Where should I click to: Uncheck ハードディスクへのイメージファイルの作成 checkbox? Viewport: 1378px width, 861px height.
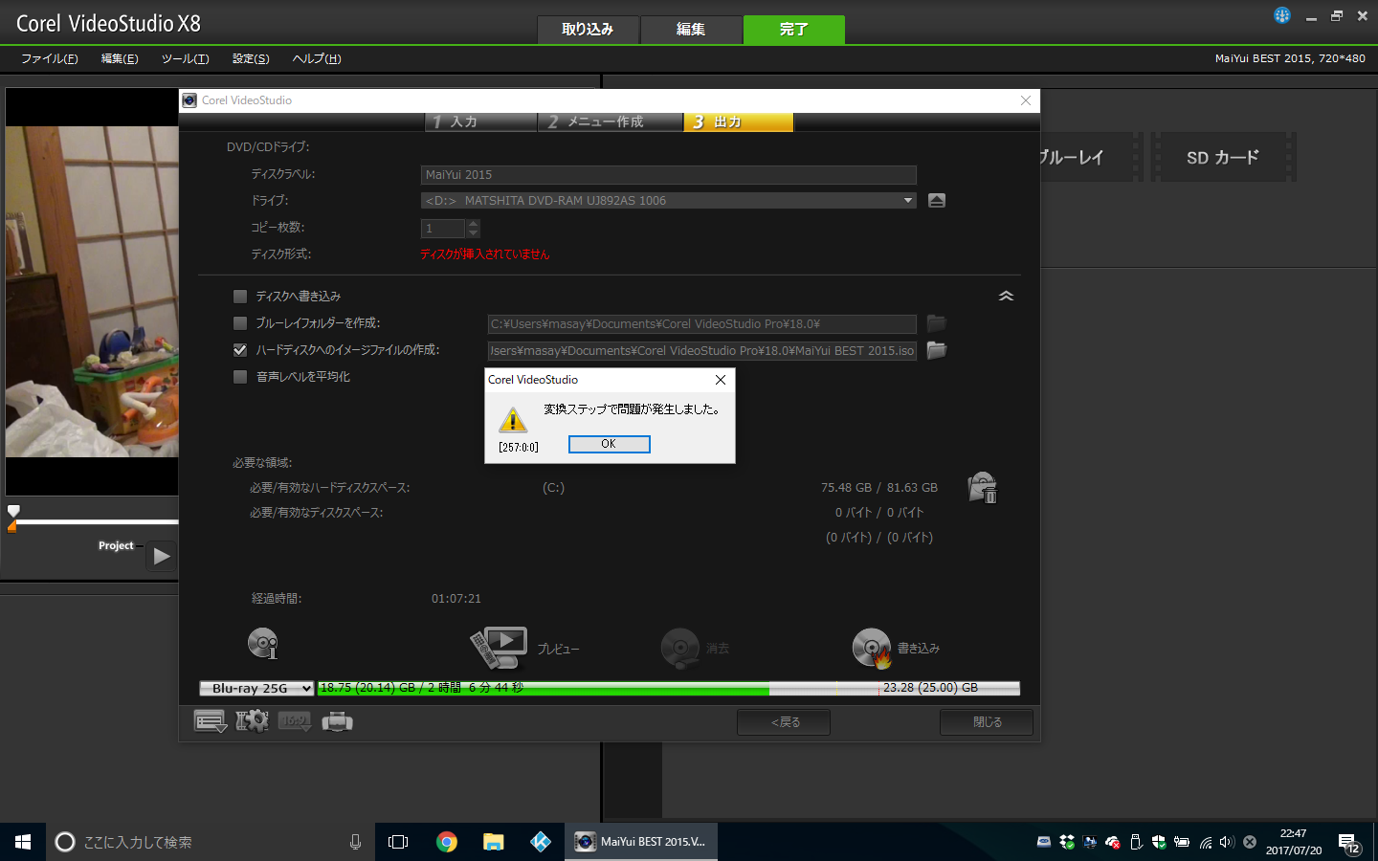click(x=240, y=350)
